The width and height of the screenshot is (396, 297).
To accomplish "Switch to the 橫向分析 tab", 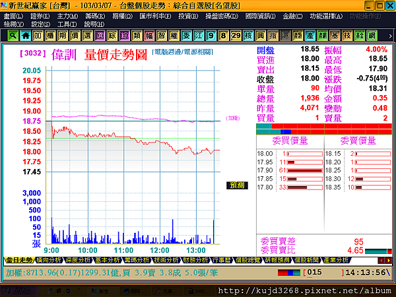I will 49,260.
